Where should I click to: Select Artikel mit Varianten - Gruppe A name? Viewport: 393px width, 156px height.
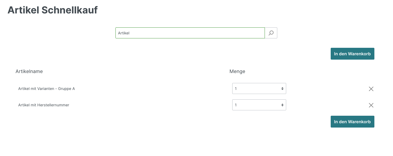tap(46, 89)
